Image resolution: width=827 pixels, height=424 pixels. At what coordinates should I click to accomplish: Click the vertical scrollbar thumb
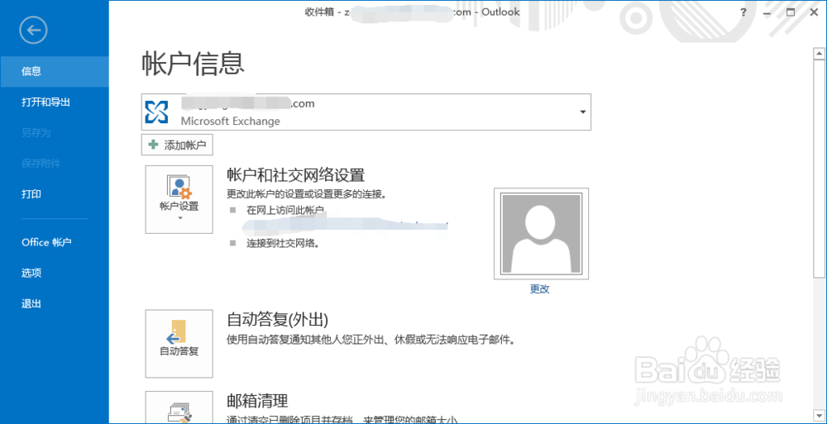tap(819, 168)
